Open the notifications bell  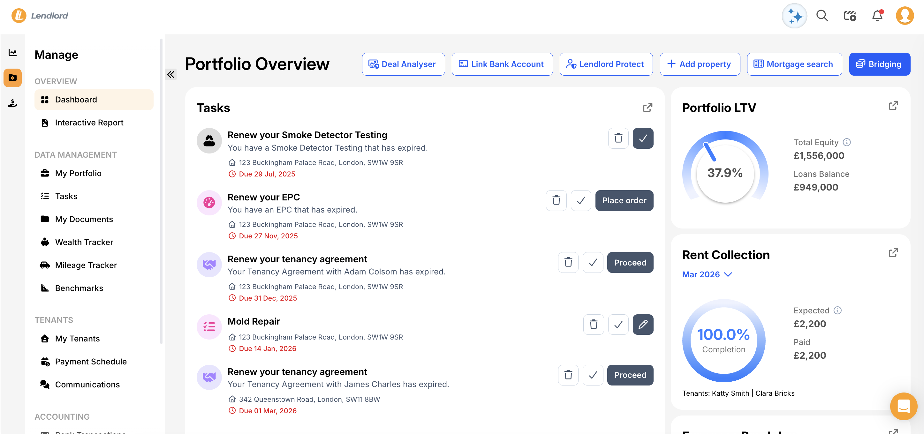[877, 16]
